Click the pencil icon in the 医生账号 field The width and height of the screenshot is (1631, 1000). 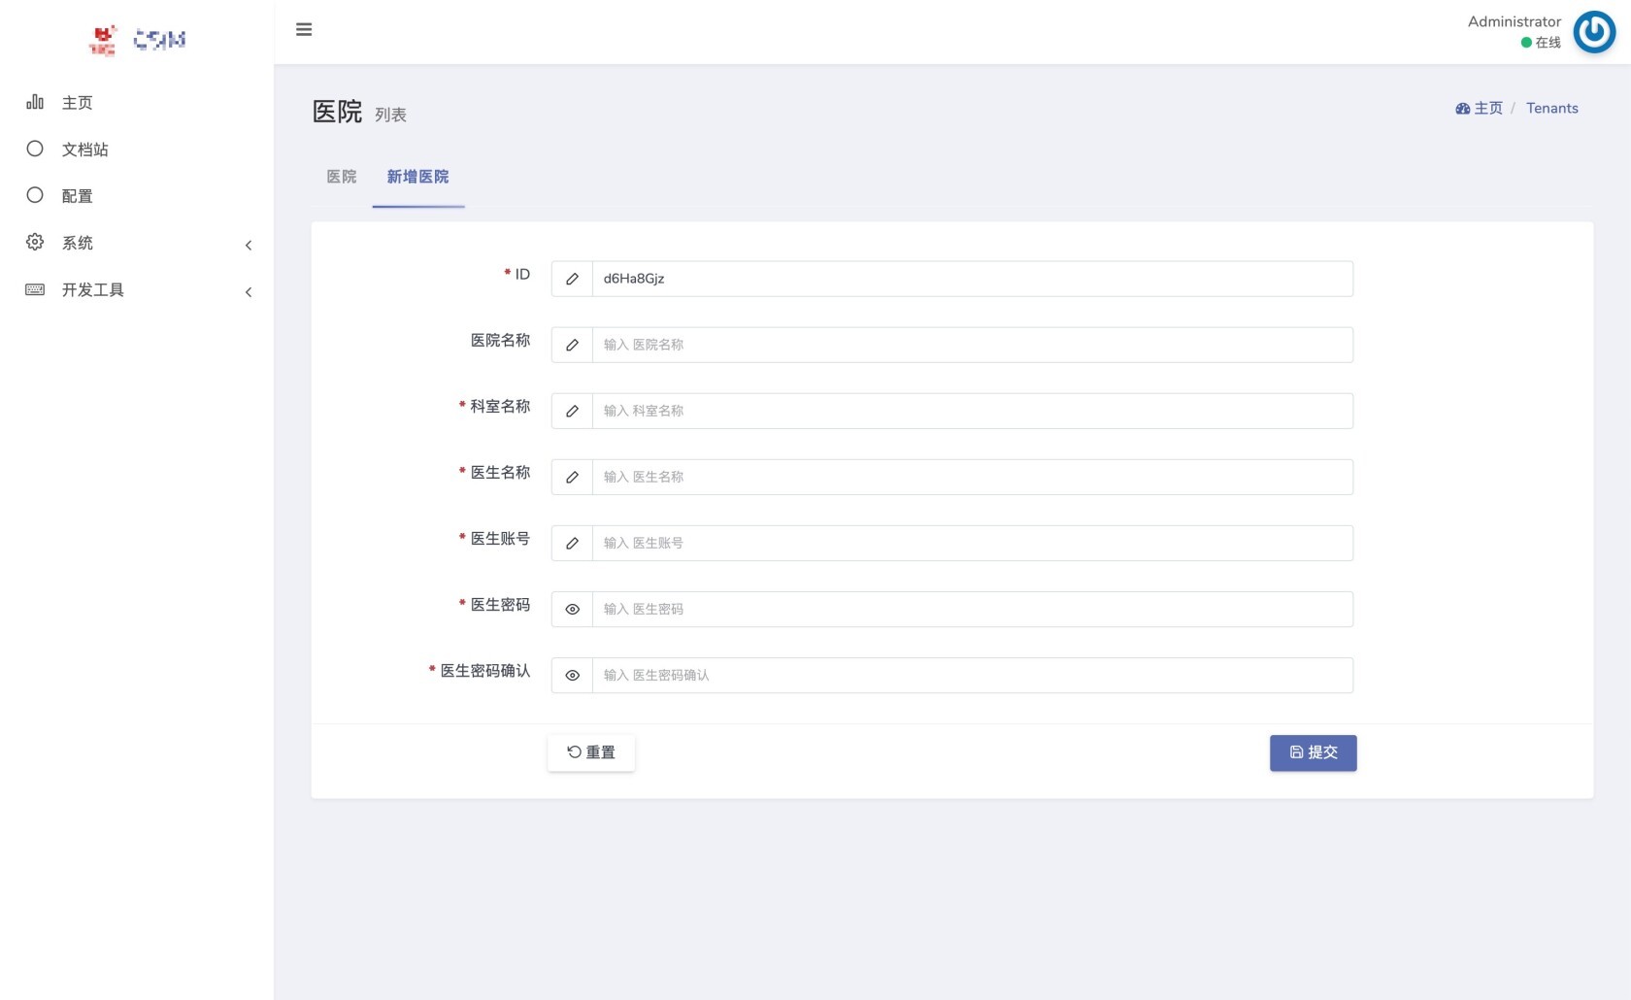click(x=572, y=543)
